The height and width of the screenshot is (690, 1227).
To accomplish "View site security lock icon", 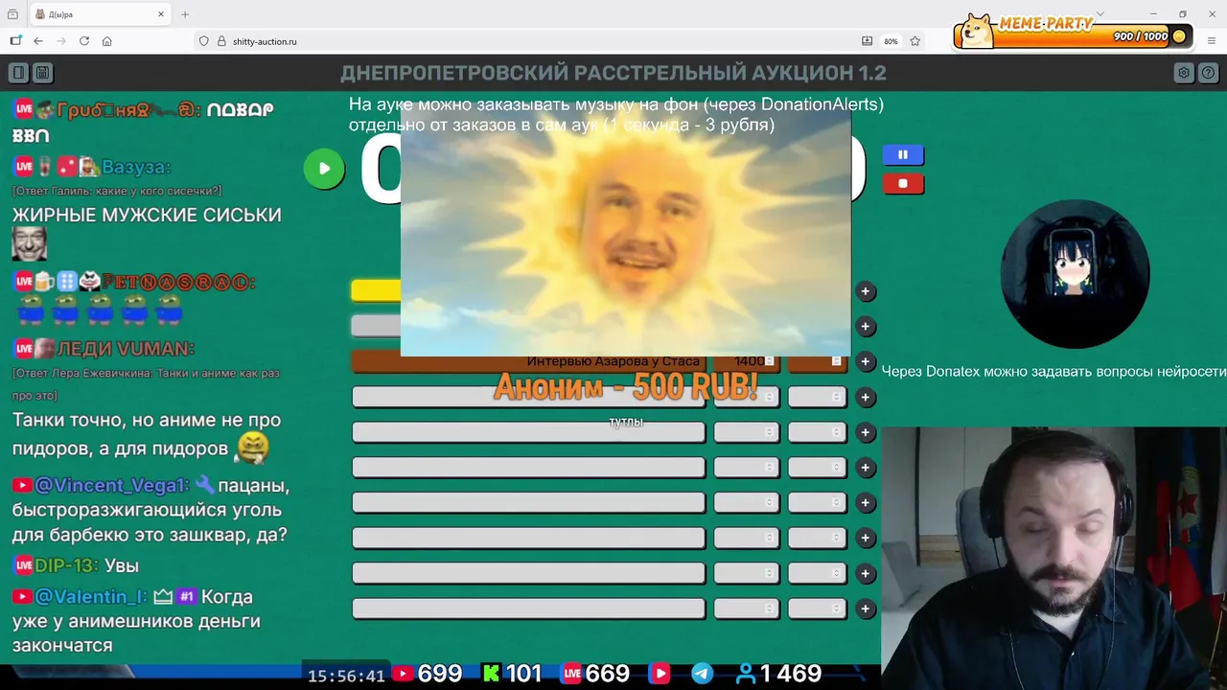I will click(221, 41).
